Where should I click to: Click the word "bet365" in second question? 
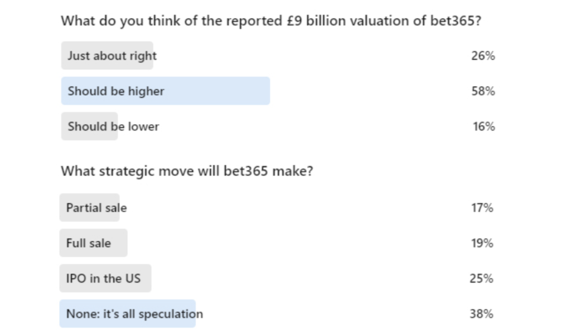[246, 171]
